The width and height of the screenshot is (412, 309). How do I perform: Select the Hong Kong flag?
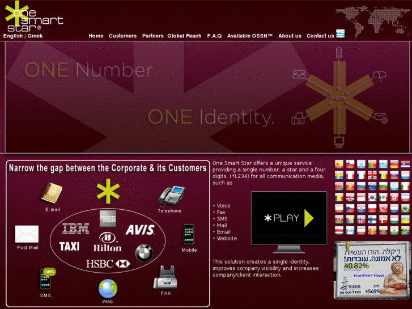click(x=394, y=197)
